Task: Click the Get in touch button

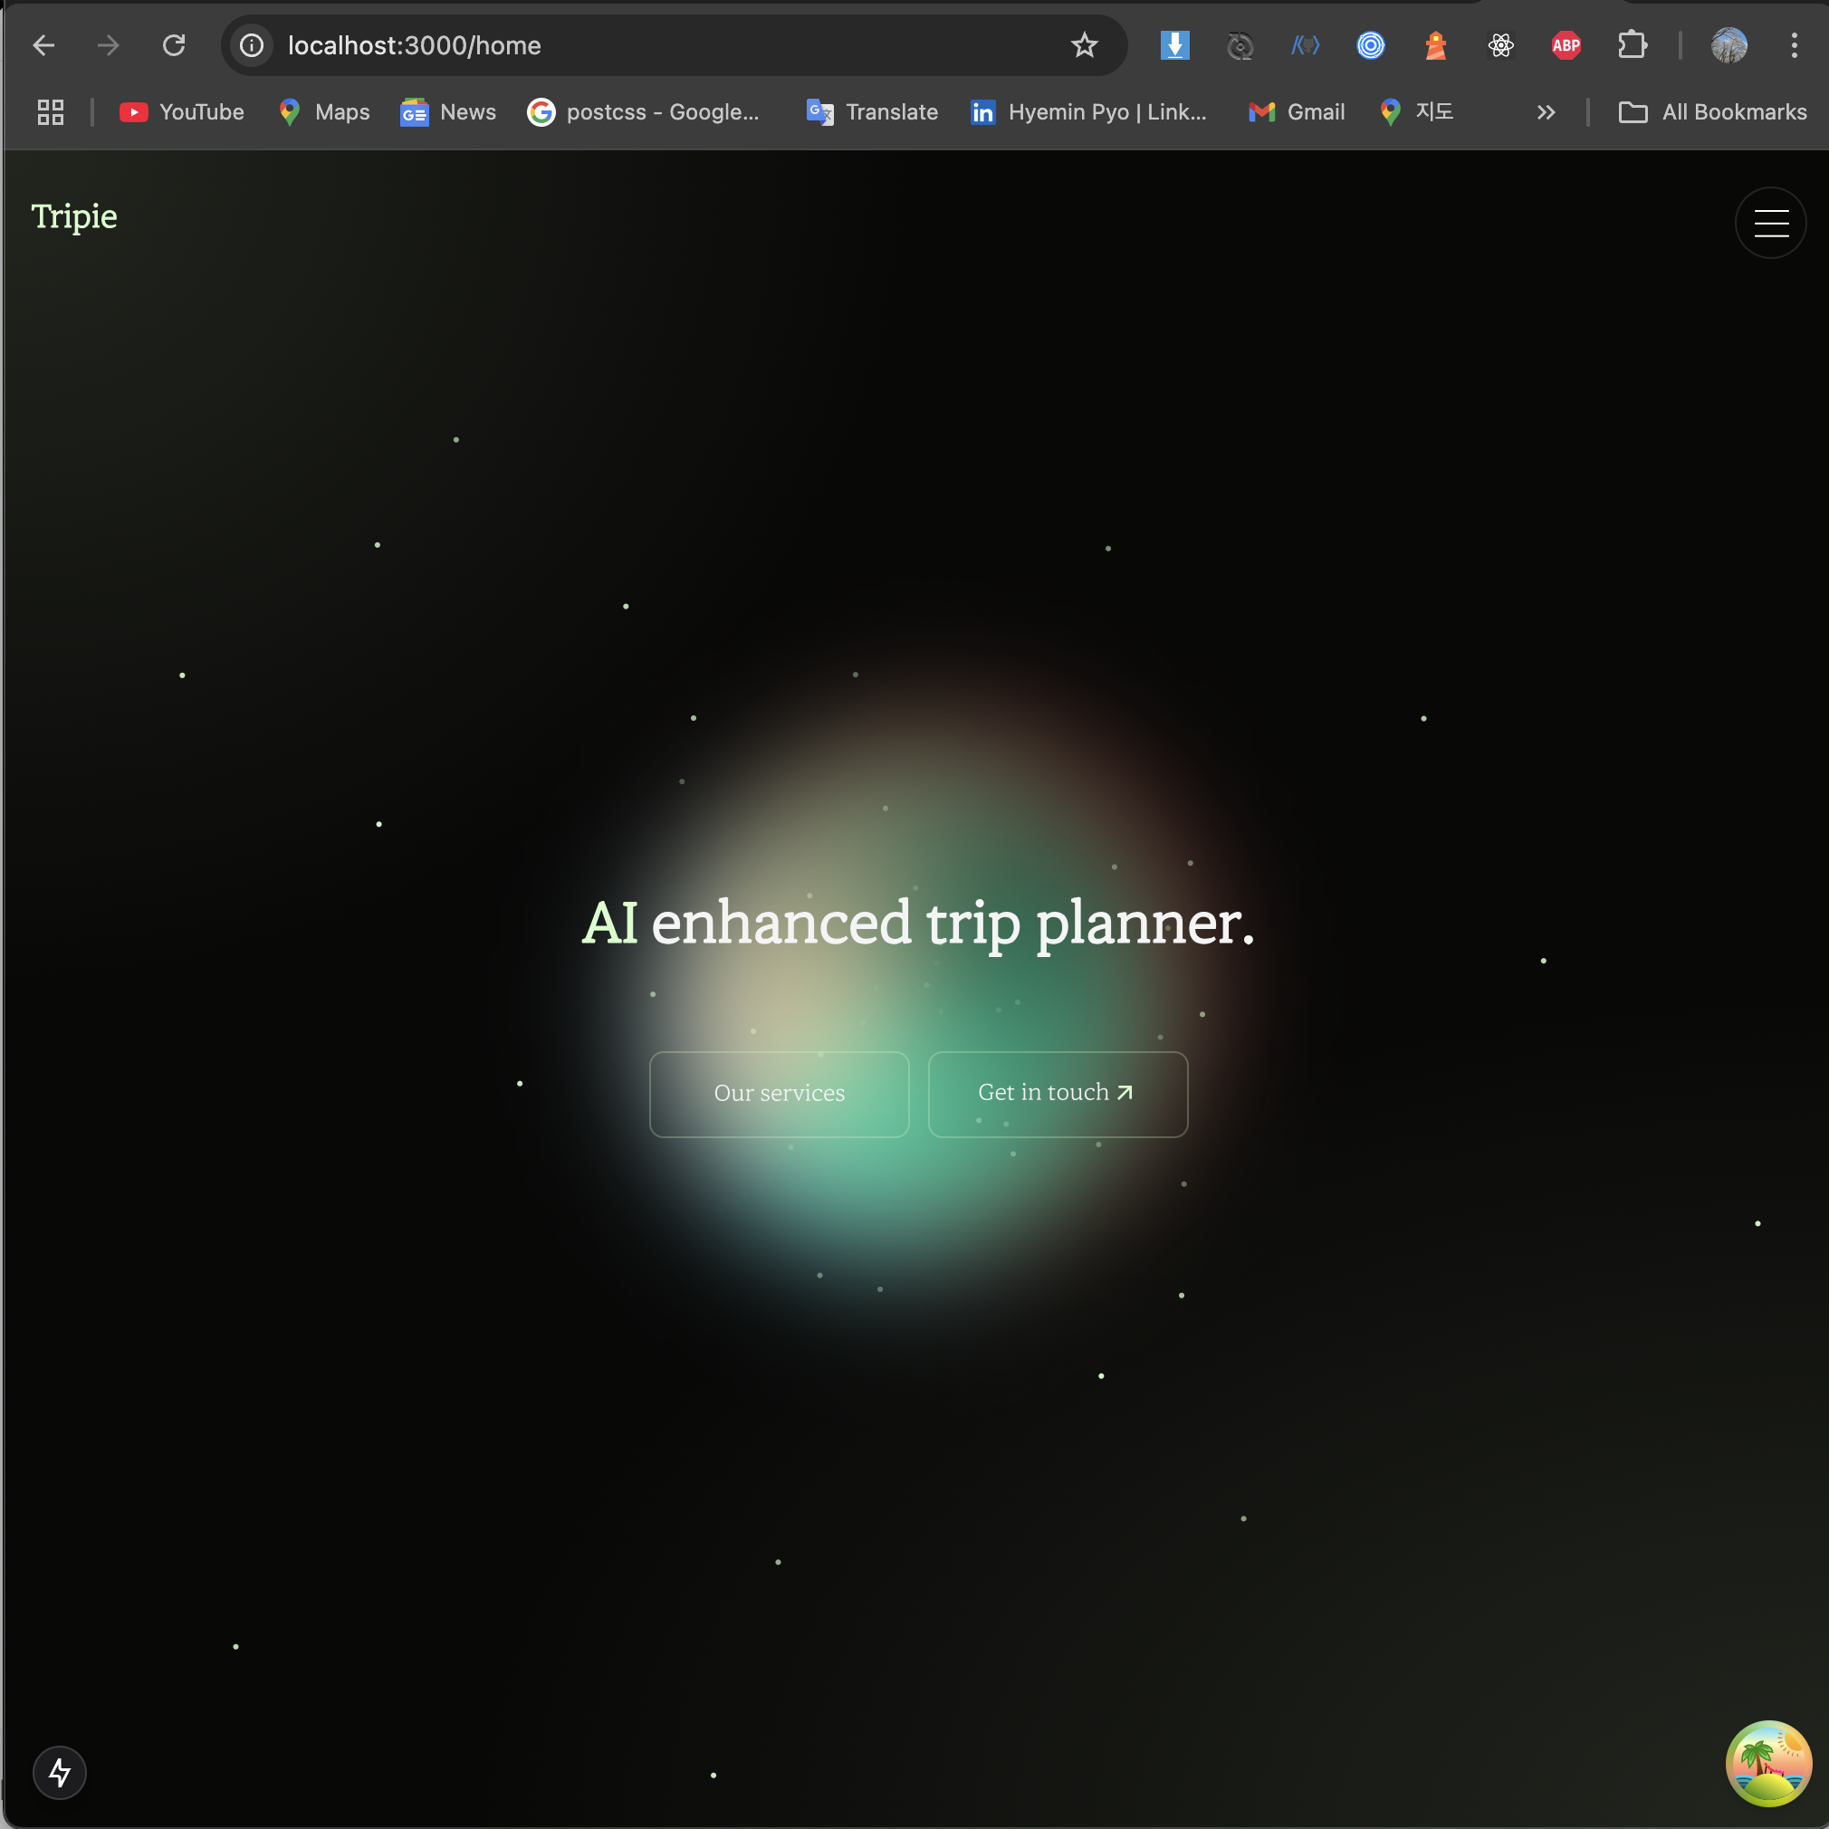Action: click(x=1058, y=1094)
